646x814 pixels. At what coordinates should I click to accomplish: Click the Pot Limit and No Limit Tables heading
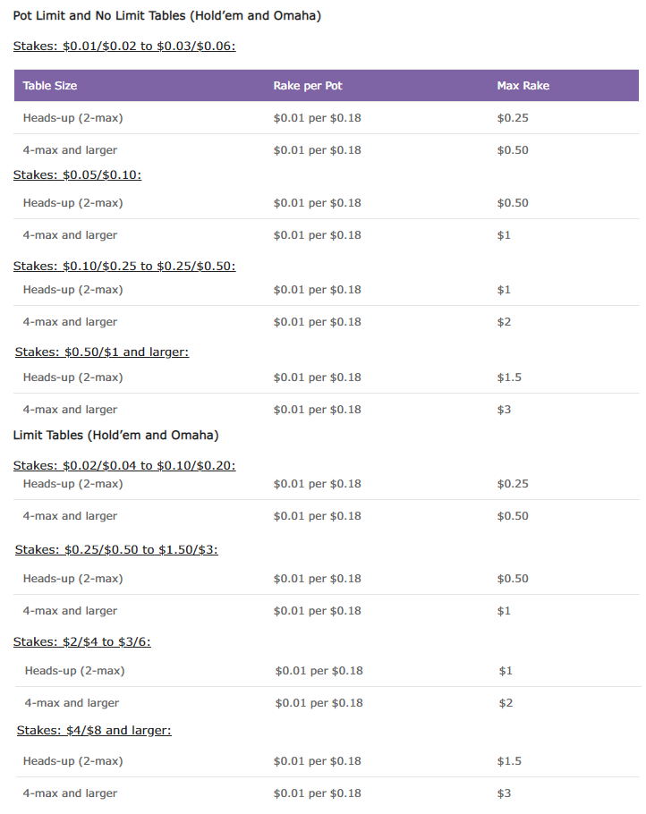(167, 16)
